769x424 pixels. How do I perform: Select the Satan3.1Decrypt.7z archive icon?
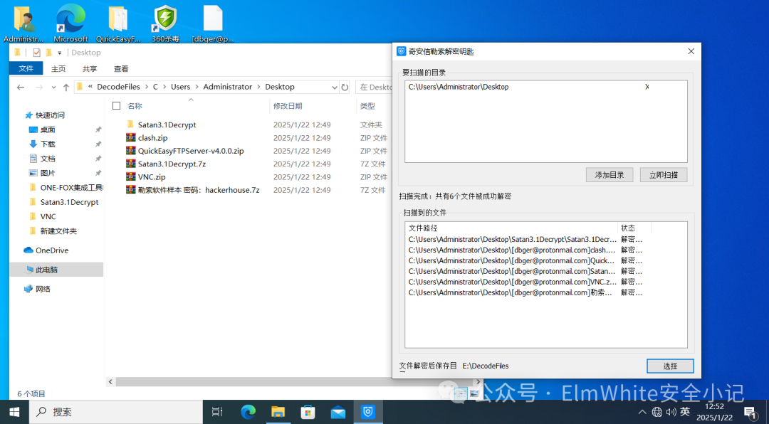(x=130, y=164)
